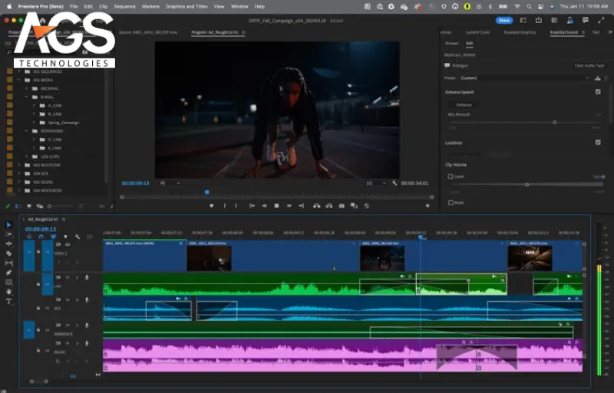614x393 pixels.
Task: Toggle lock on SFX track
Action: pos(38,308)
